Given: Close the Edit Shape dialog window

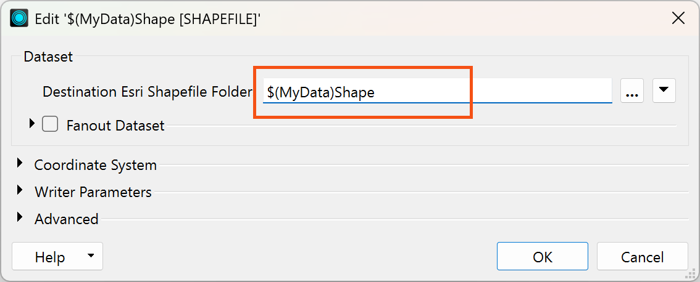Looking at the screenshot, I should click(678, 18).
